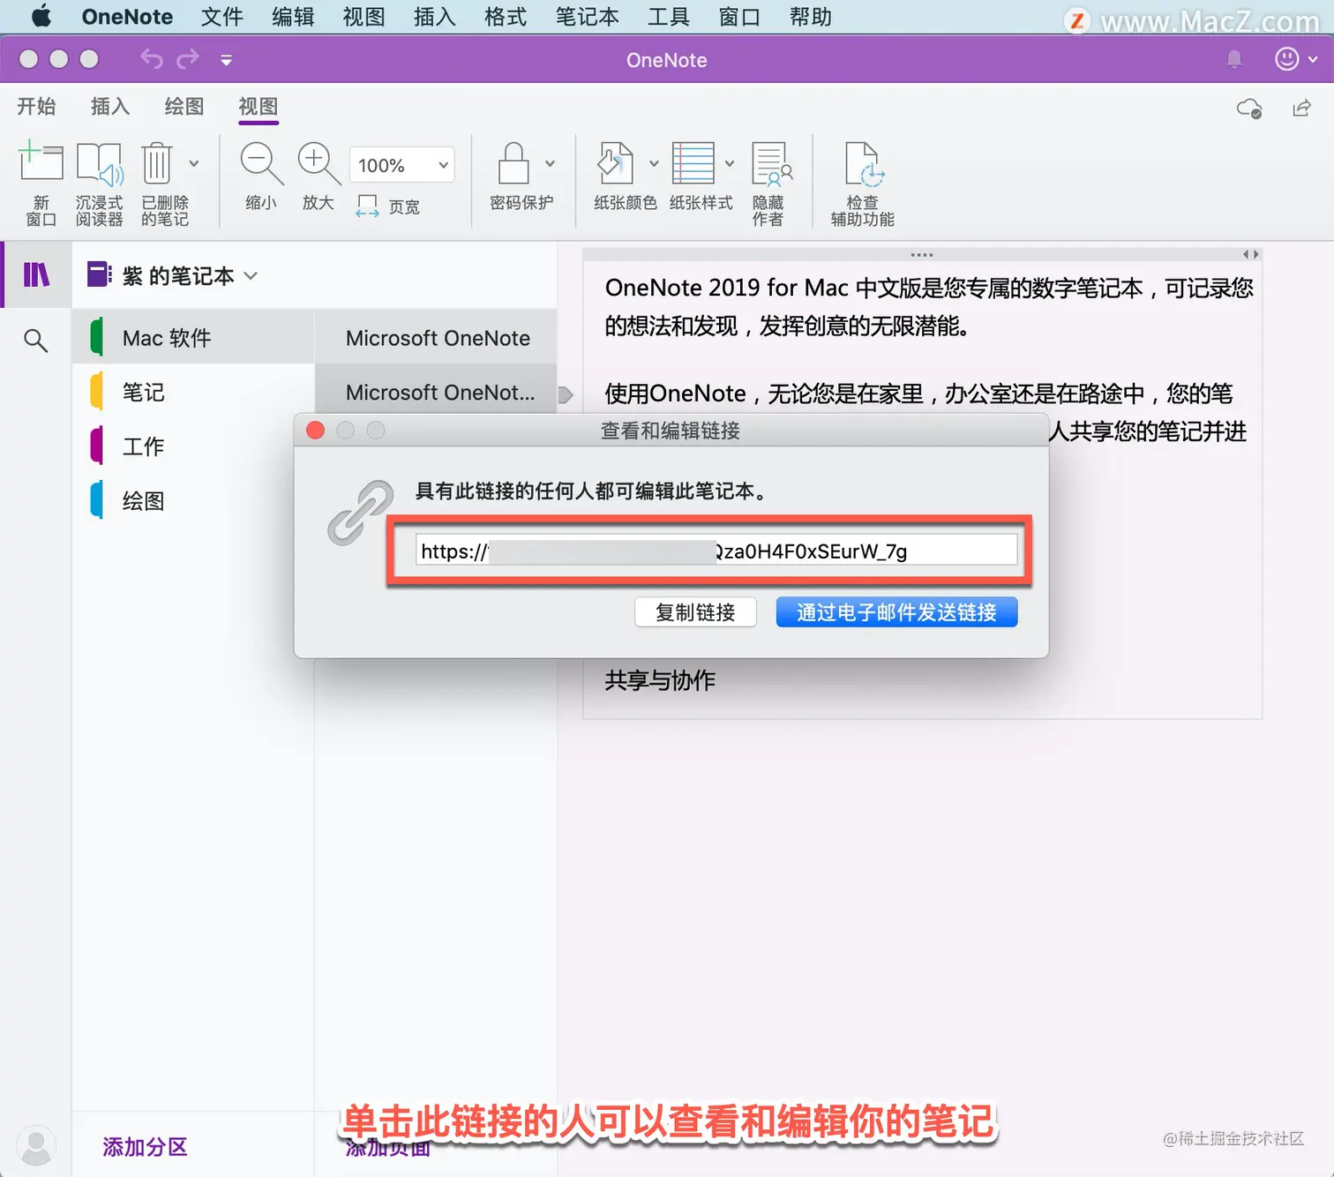Click the Copy Link (复制链接) button
The image size is (1334, 1177).
coord(695,612)
